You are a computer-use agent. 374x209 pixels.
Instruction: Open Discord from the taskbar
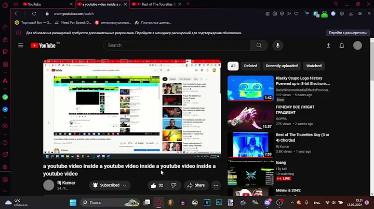[267, 202]
